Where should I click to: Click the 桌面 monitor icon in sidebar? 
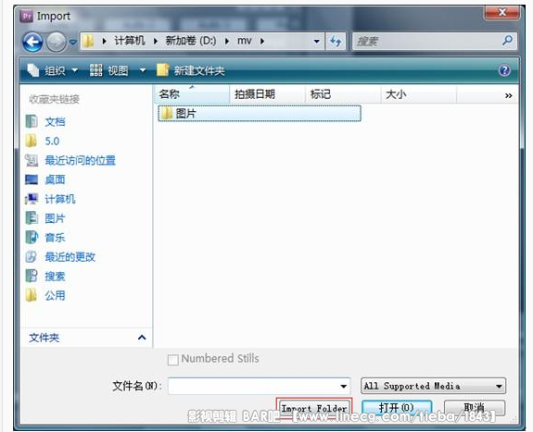coord(32,179)
